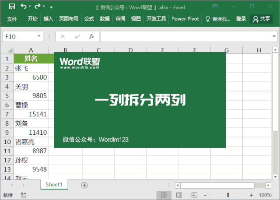Click the 告诉我 lightbulb search box

(x=218, y=19)
